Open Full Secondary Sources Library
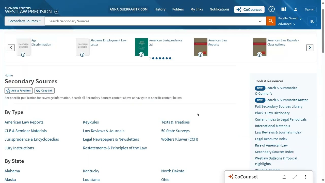This screenshot has width=325, height=183. (279, 106)
